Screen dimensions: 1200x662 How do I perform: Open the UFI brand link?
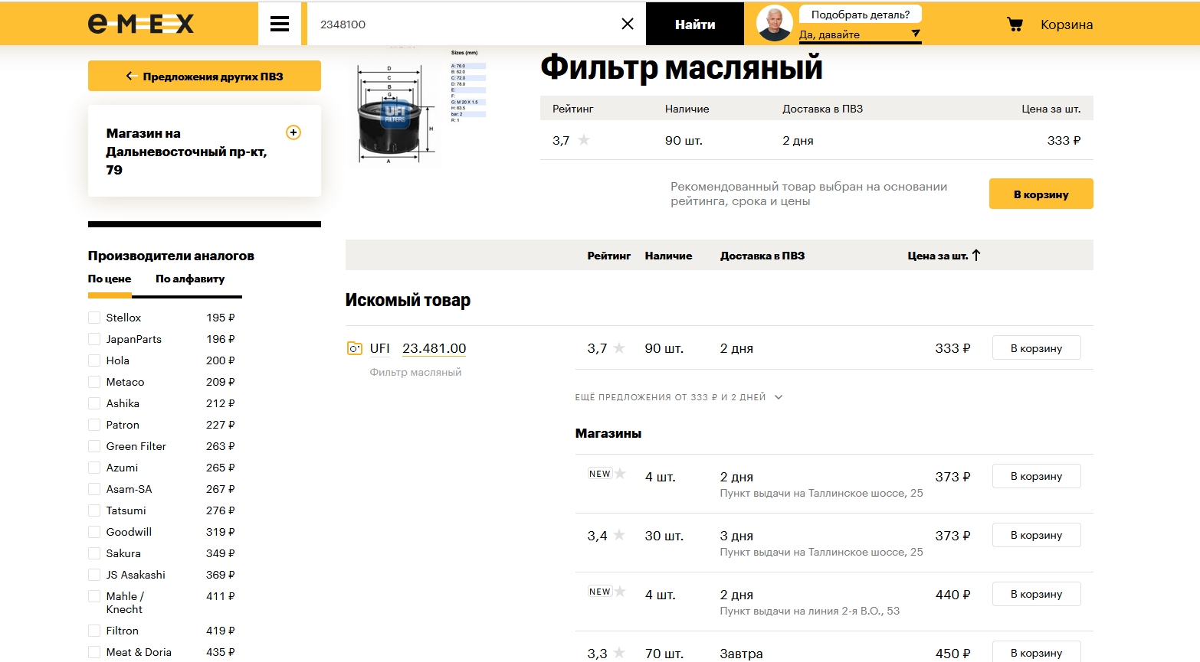coord(380,348)
